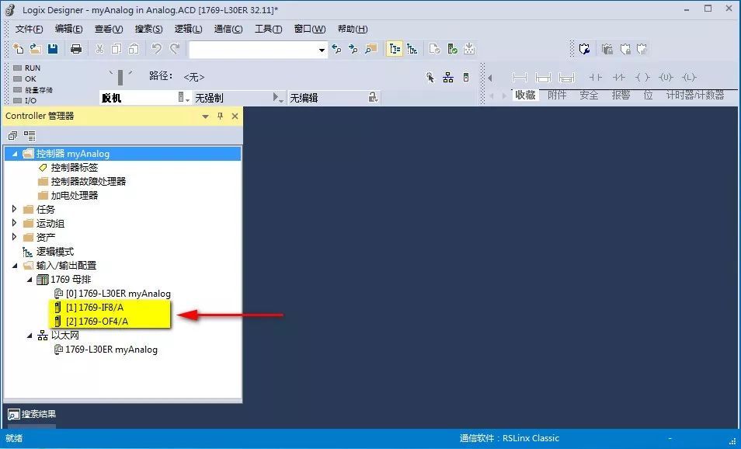Select the 1769-IF8/A analog input module

click(x=96, y=308)
